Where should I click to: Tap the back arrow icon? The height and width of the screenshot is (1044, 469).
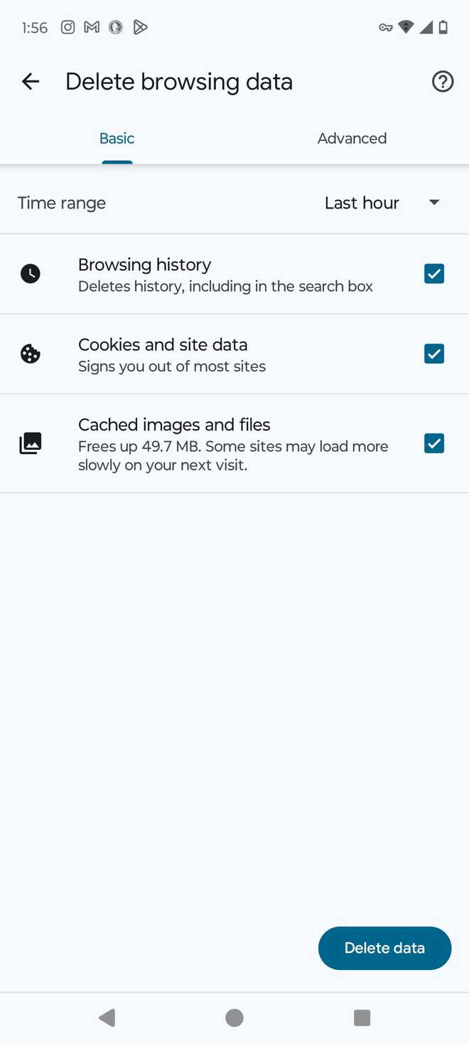31,82
